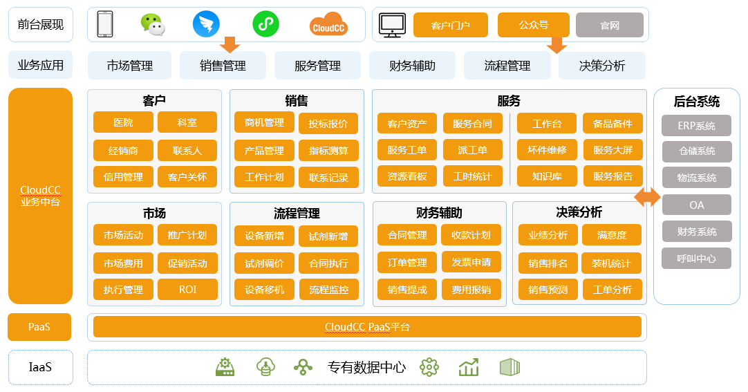Click the 客户门户 button
This screenshot has width=748, height=392.
450,26
